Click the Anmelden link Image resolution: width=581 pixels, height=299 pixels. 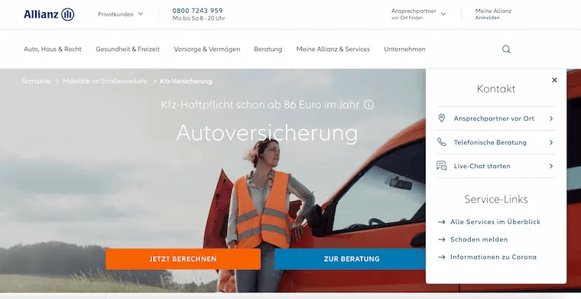tap(487, 18)
